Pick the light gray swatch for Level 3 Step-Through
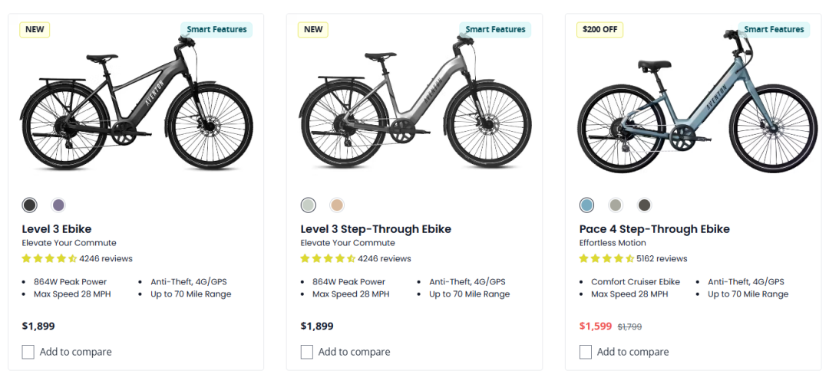Viewport: 829px width, 384px height. pyautogui.click(x=308, y=205)
